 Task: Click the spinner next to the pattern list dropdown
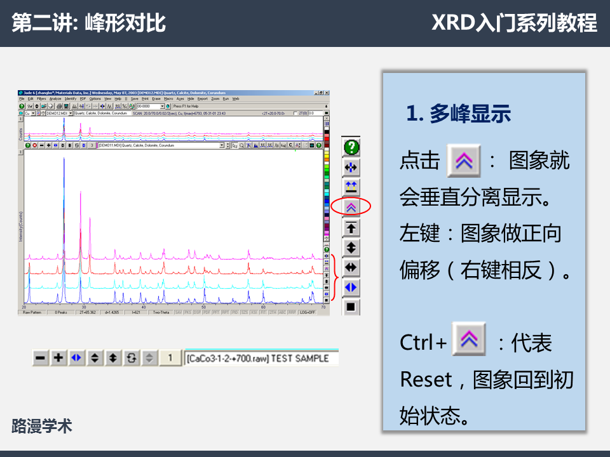pyautogui.click(x=228, y=145)
